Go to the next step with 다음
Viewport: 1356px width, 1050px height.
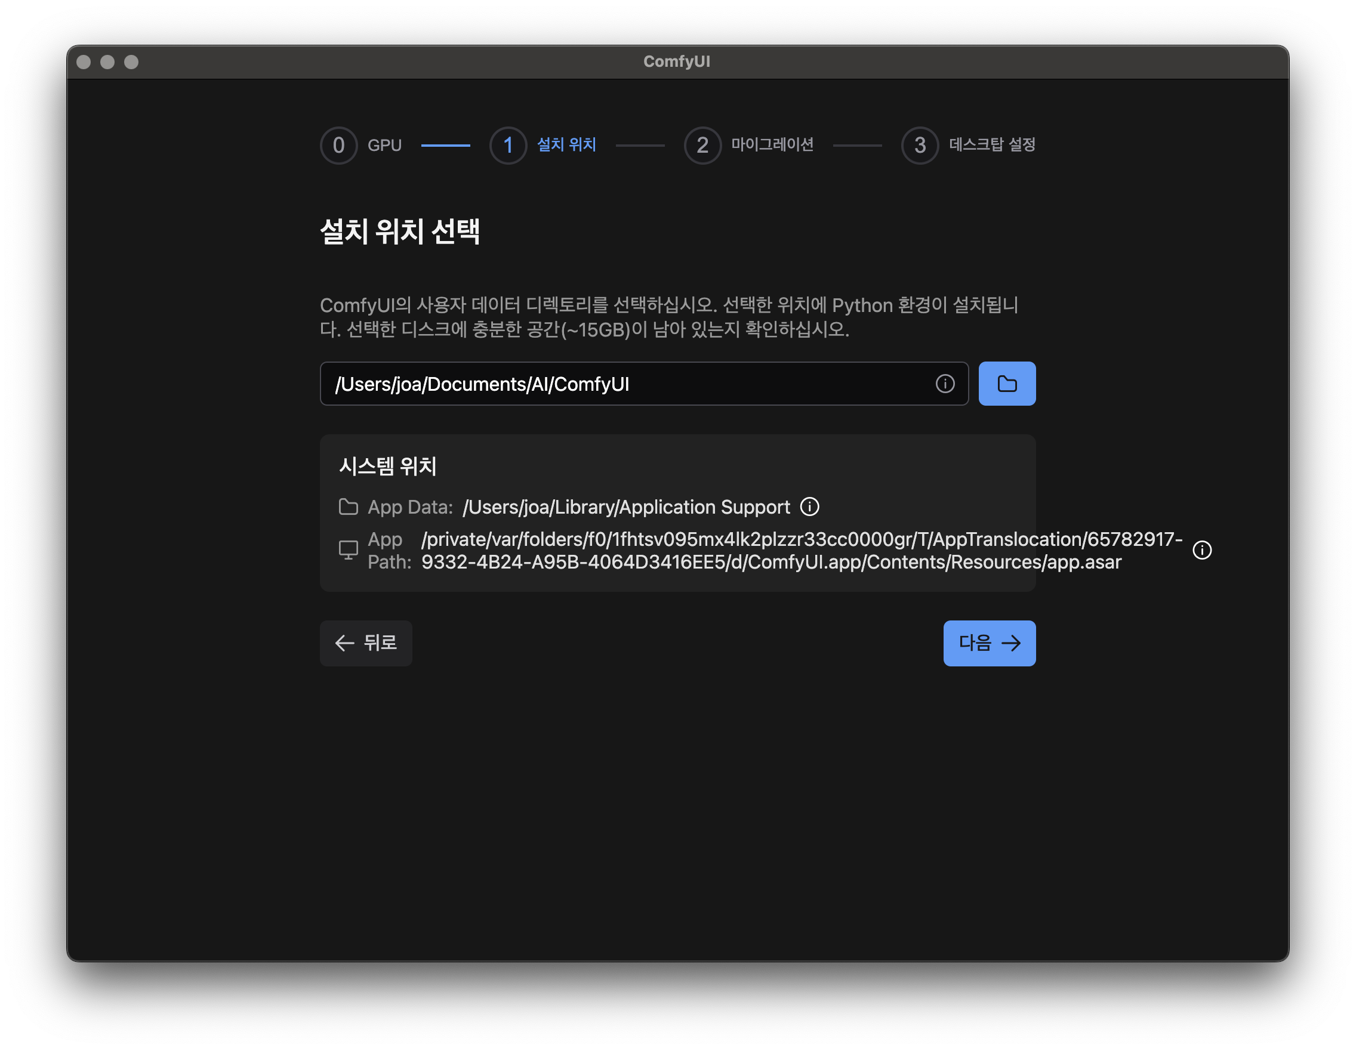(988, 643)
